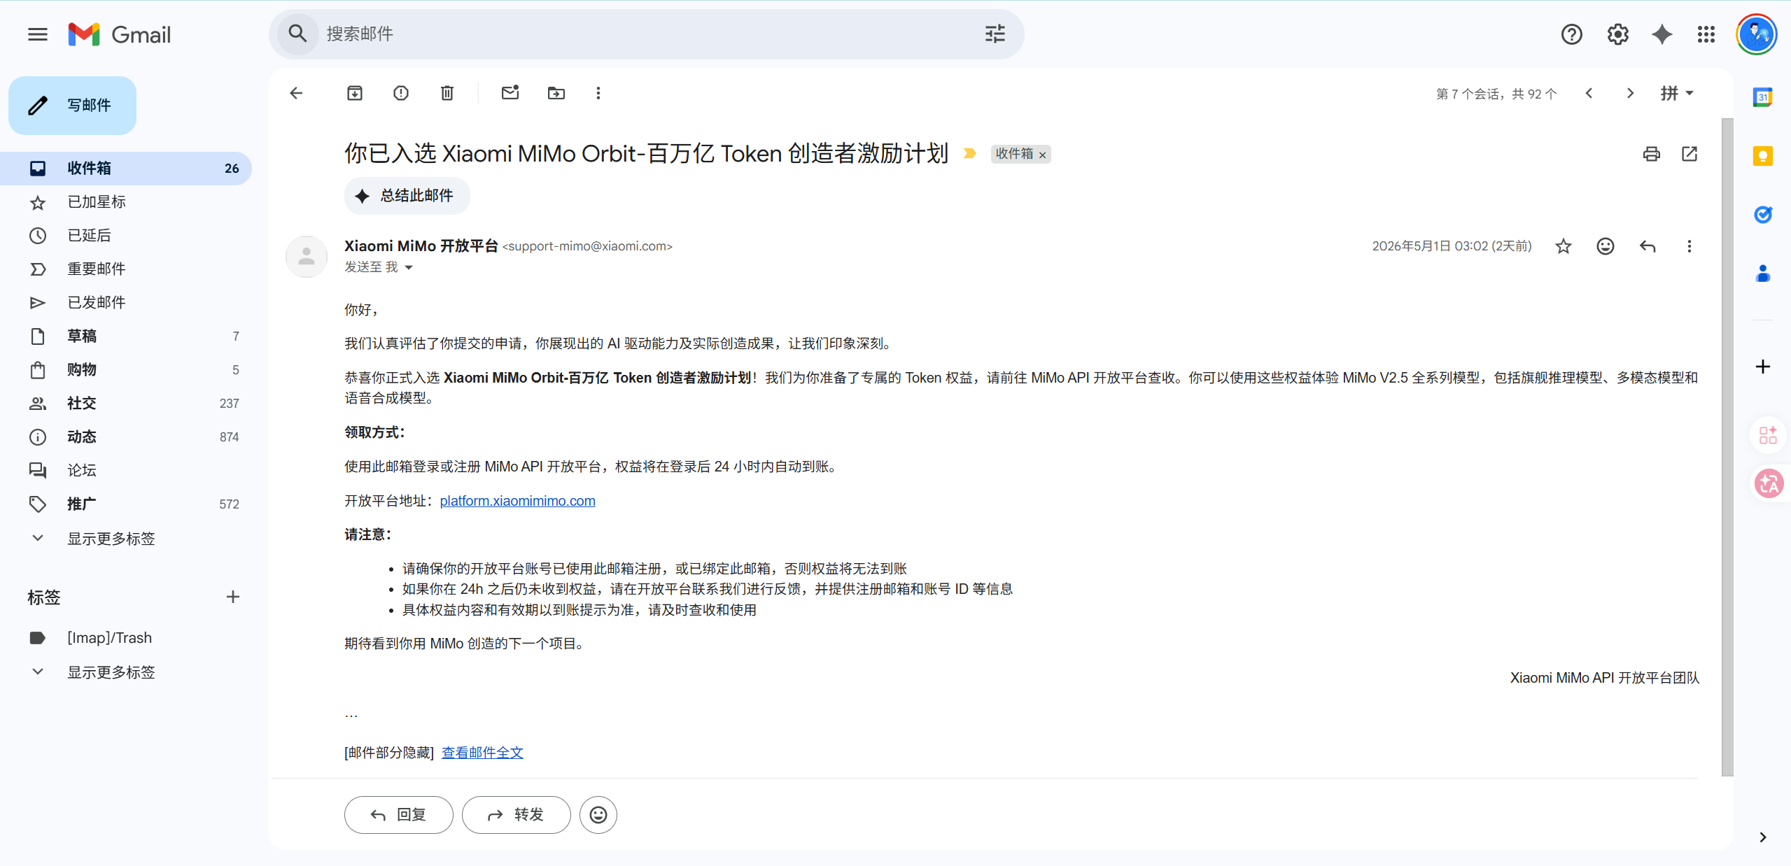1791x866 pixels.
Task: Expand 显示更多标签 under 推广
Action: point(111,539)
